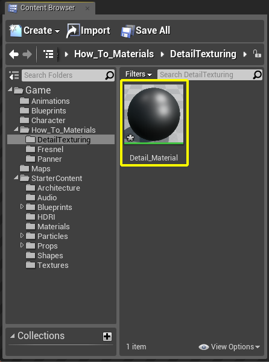Hide the sources panel toggle icon

[x=14, y=75]
